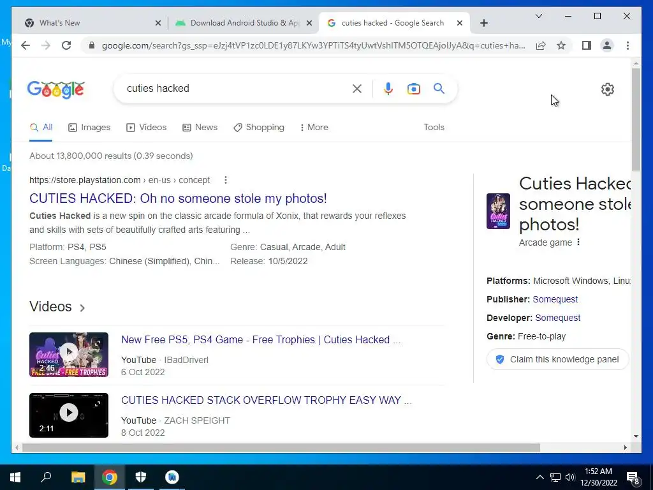Open Google quick settings gear

[x=608, y=89]
